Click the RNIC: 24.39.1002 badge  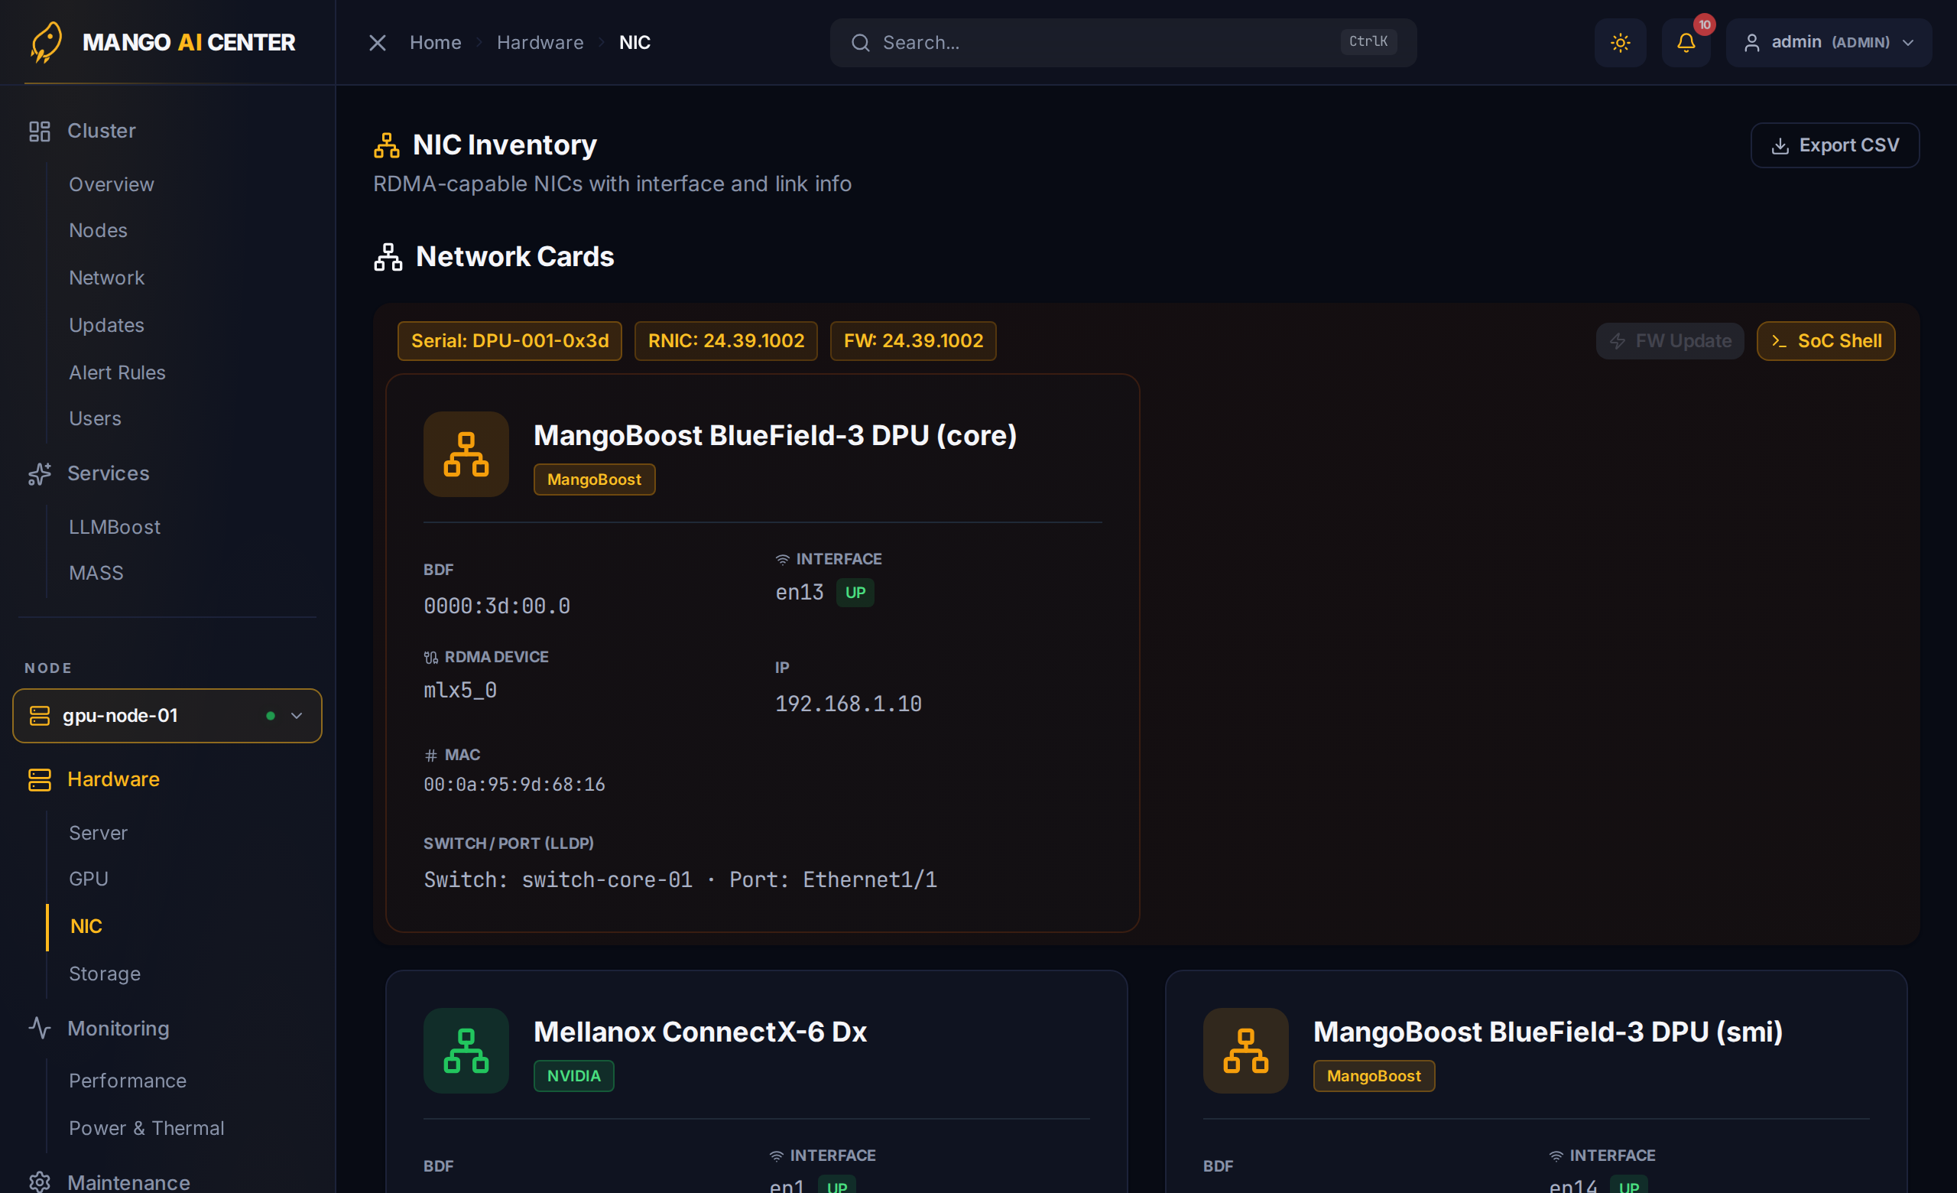pos(726,342)
